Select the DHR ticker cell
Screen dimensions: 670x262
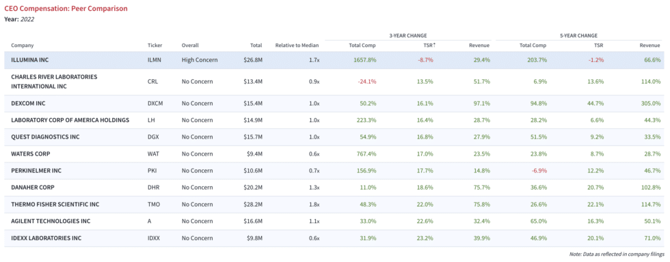tap(153, 188)
